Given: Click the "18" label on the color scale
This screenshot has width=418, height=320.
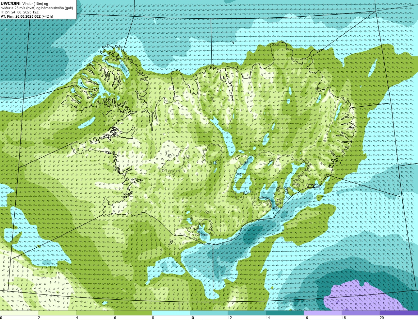Looking at the screenshot, I should click(344, 318).
